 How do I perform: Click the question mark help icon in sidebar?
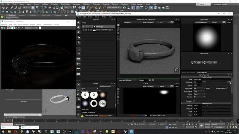78,115
